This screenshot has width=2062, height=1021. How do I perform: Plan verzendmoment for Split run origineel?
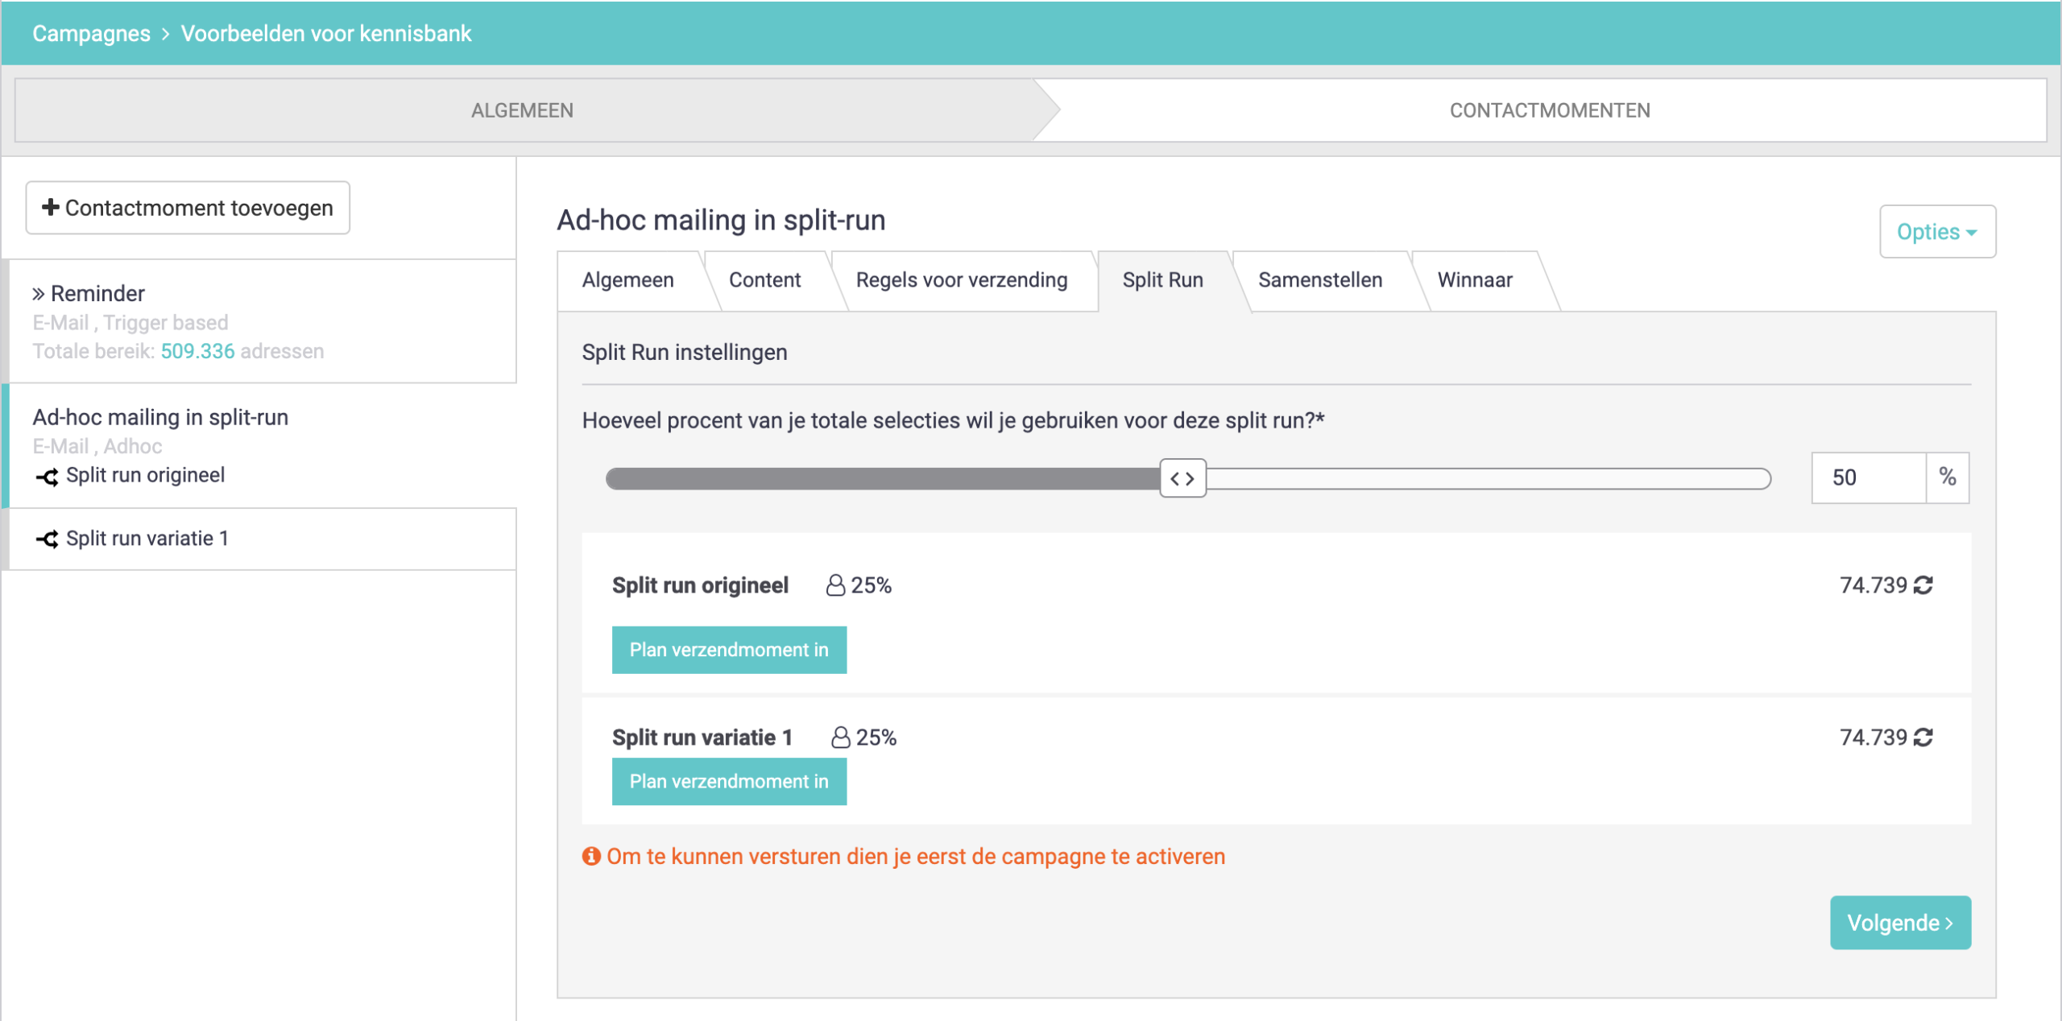pos(729,650)
